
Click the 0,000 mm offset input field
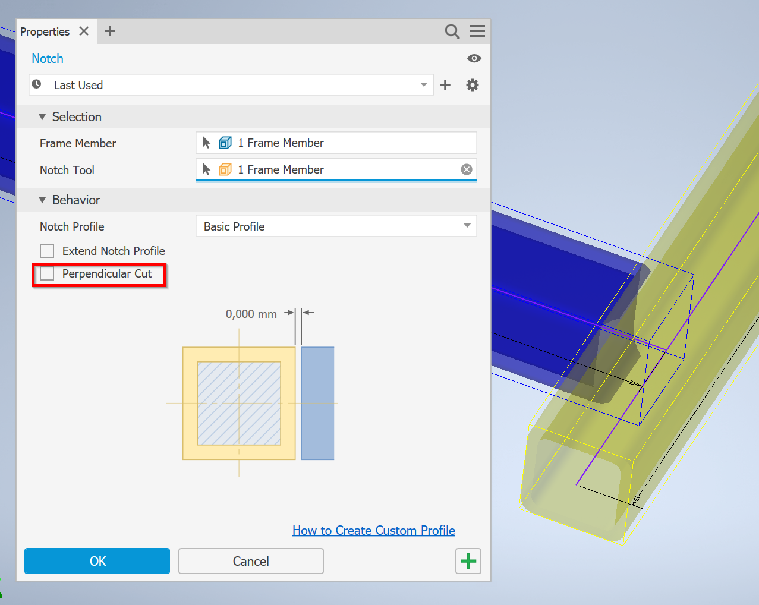[x=251, y=314]
